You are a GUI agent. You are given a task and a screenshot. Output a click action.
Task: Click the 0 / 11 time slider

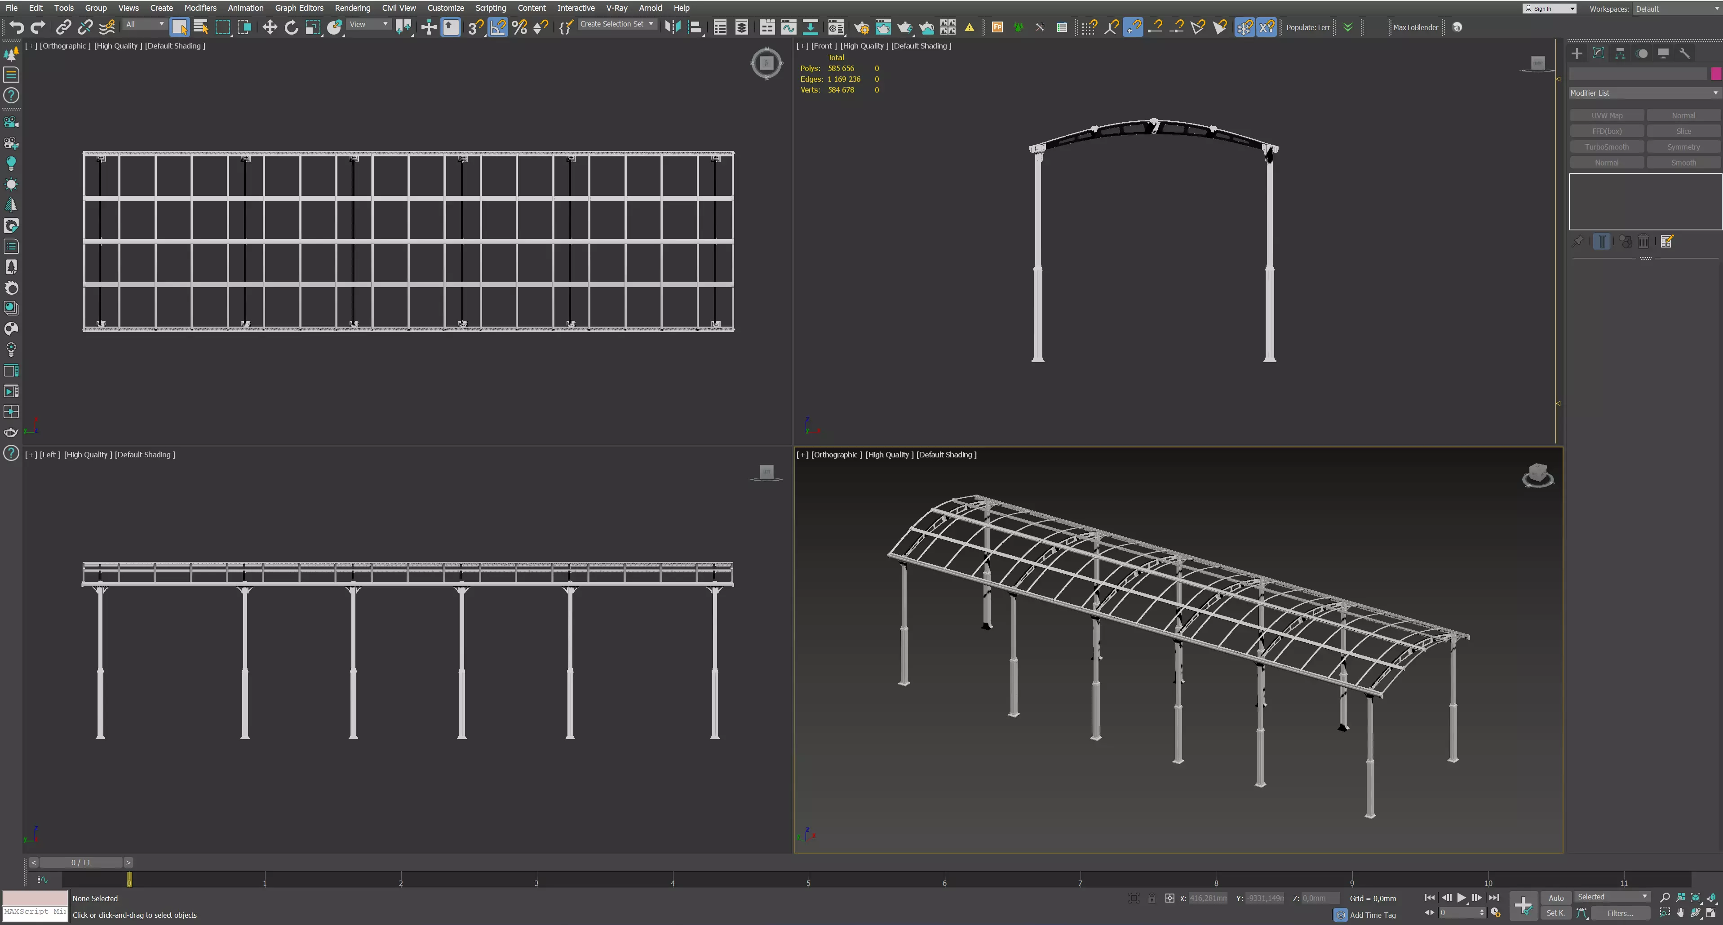(x=81, y=862)
